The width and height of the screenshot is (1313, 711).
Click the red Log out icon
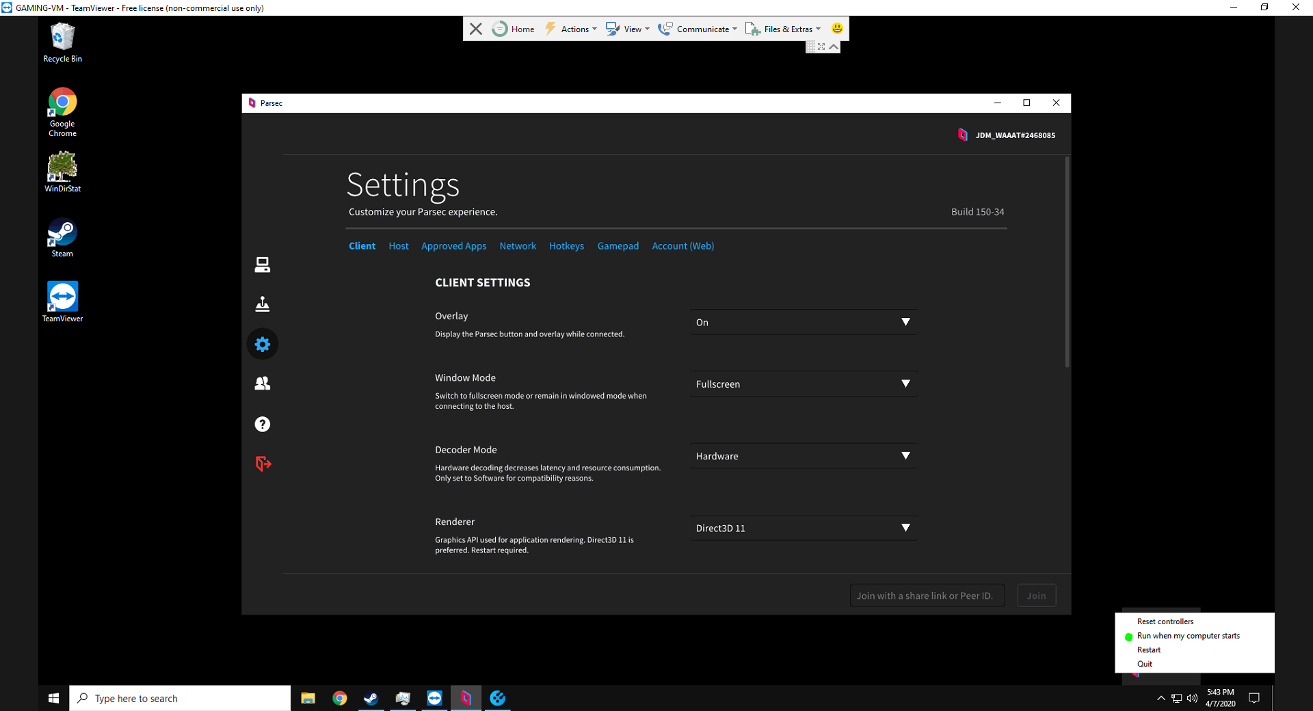tap(263, 464)
